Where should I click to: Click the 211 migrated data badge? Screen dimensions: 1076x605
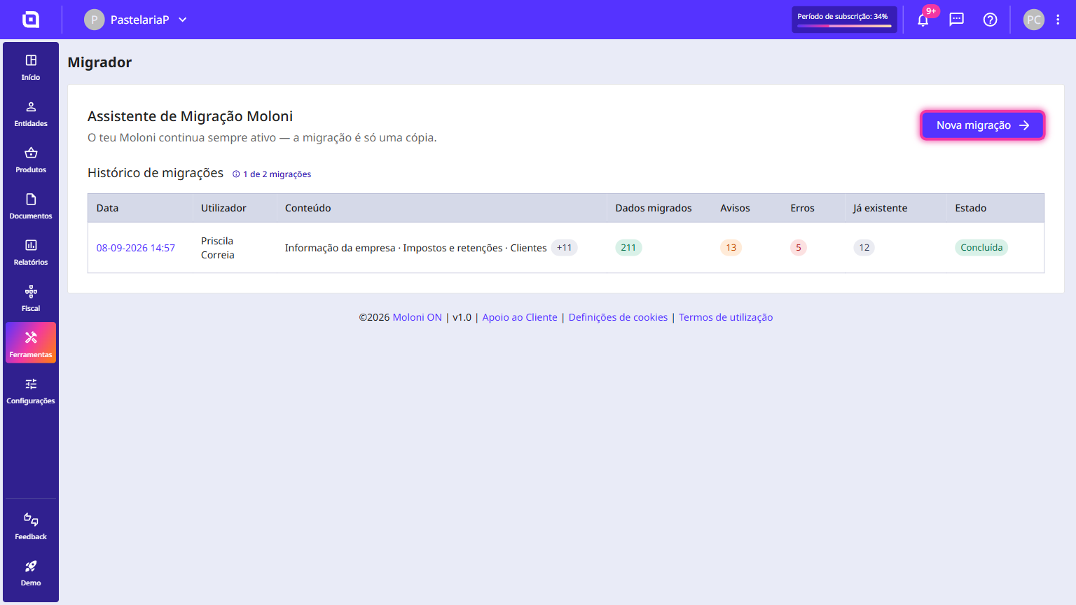coord(628,248)
